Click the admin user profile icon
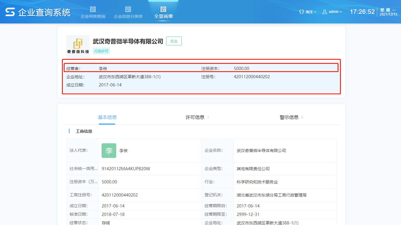This screenshot has height=225, width=401. tap(325, 12)
